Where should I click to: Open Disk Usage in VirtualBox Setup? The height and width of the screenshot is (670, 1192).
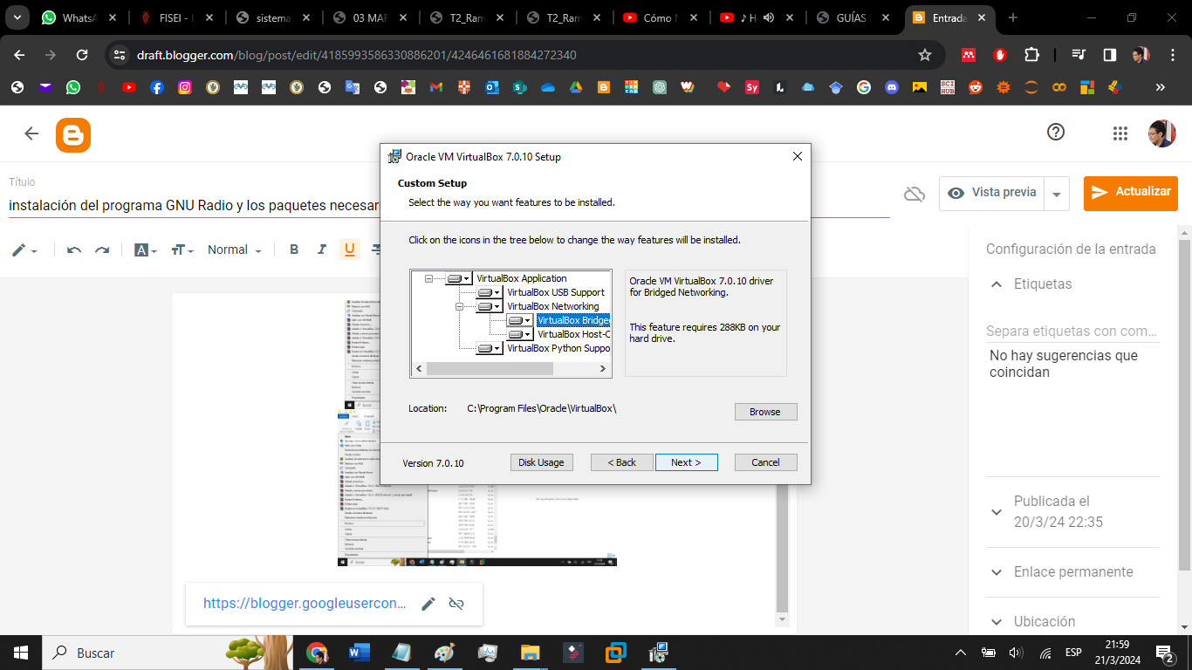(542, 462)
